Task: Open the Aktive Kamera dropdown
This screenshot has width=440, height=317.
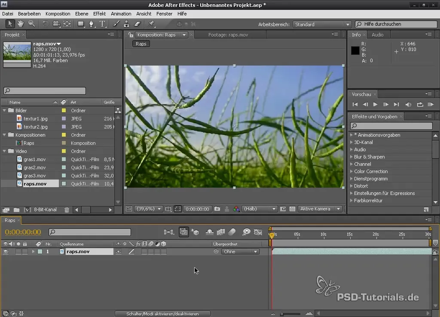Action: click(320, 209)
